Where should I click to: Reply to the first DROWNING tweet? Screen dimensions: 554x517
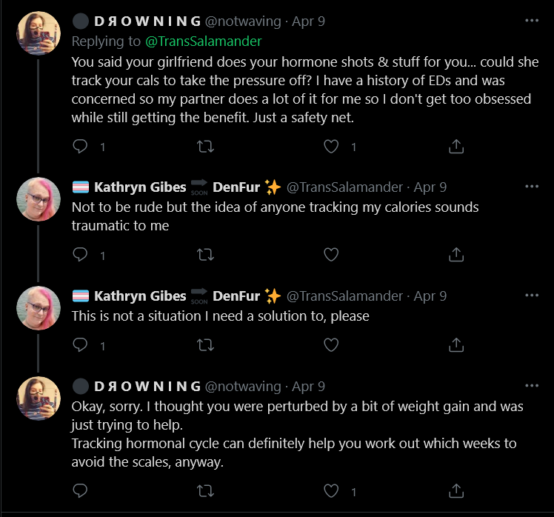[80, 147]
